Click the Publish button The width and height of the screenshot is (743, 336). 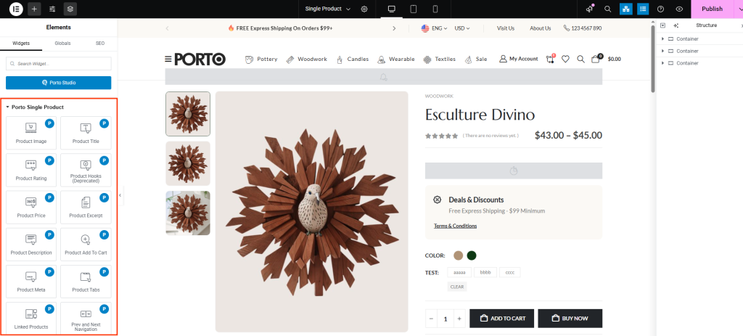[x=711, y=9]
